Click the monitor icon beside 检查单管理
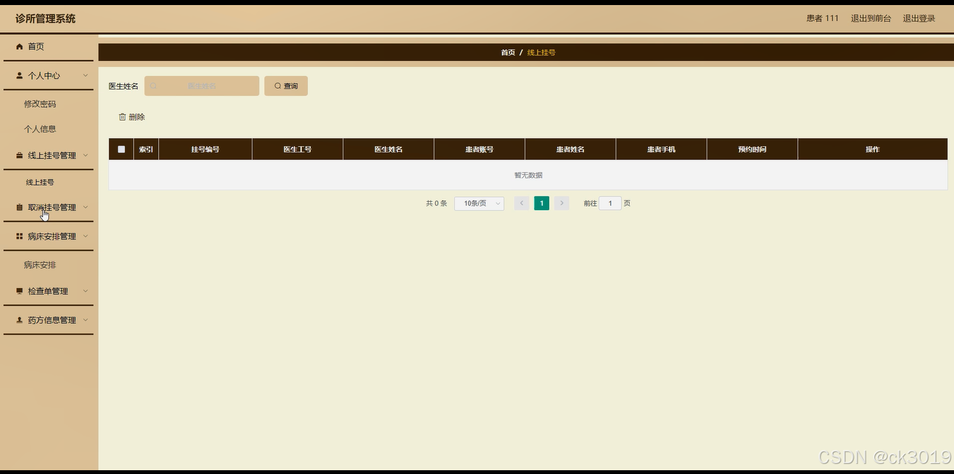The height and width of the screenshot is (474, 954). tap(20, 291)
